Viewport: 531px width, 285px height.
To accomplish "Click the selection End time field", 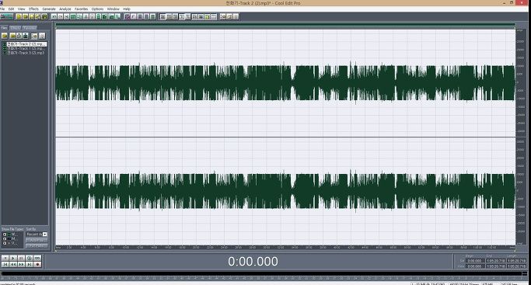I will [x=496, y=261].
